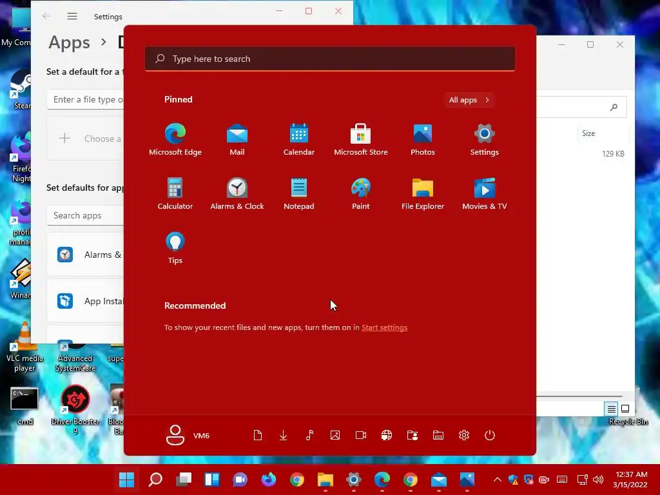The width and height of the screenshot is (660, 495).
Task: Click the Apps breadcrumb in Settings
Action: pos(69,43)
